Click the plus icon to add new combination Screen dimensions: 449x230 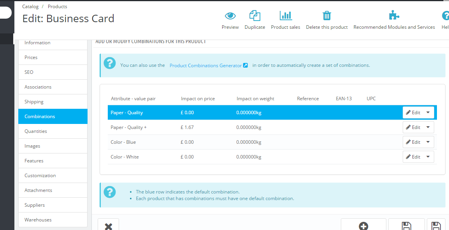364,226
